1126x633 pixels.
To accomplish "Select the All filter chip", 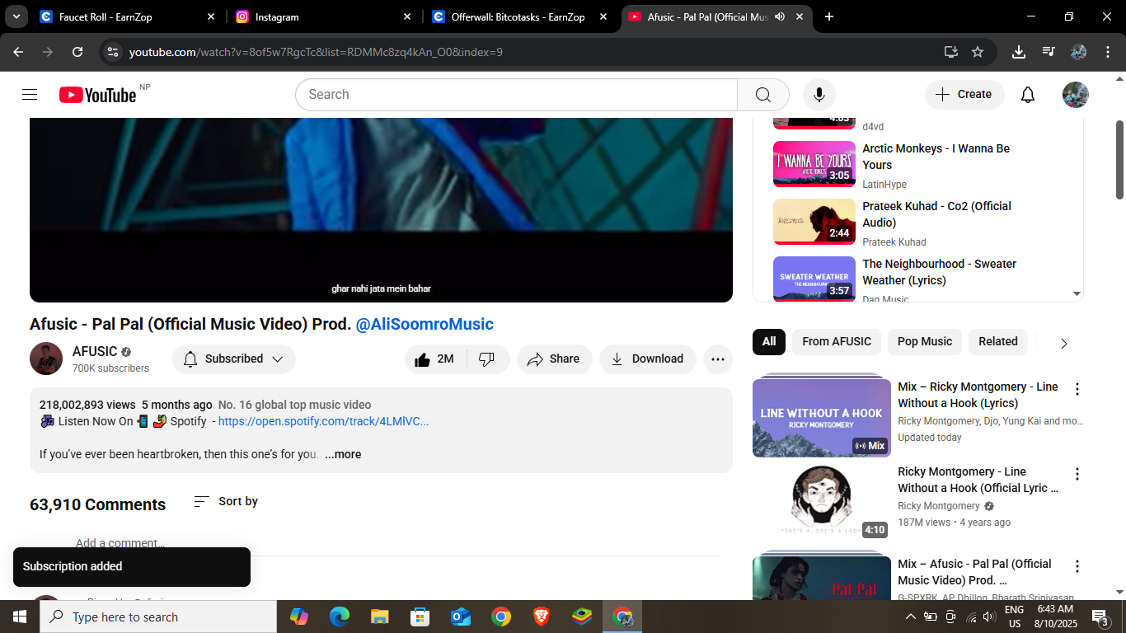I will pos(769,341).
